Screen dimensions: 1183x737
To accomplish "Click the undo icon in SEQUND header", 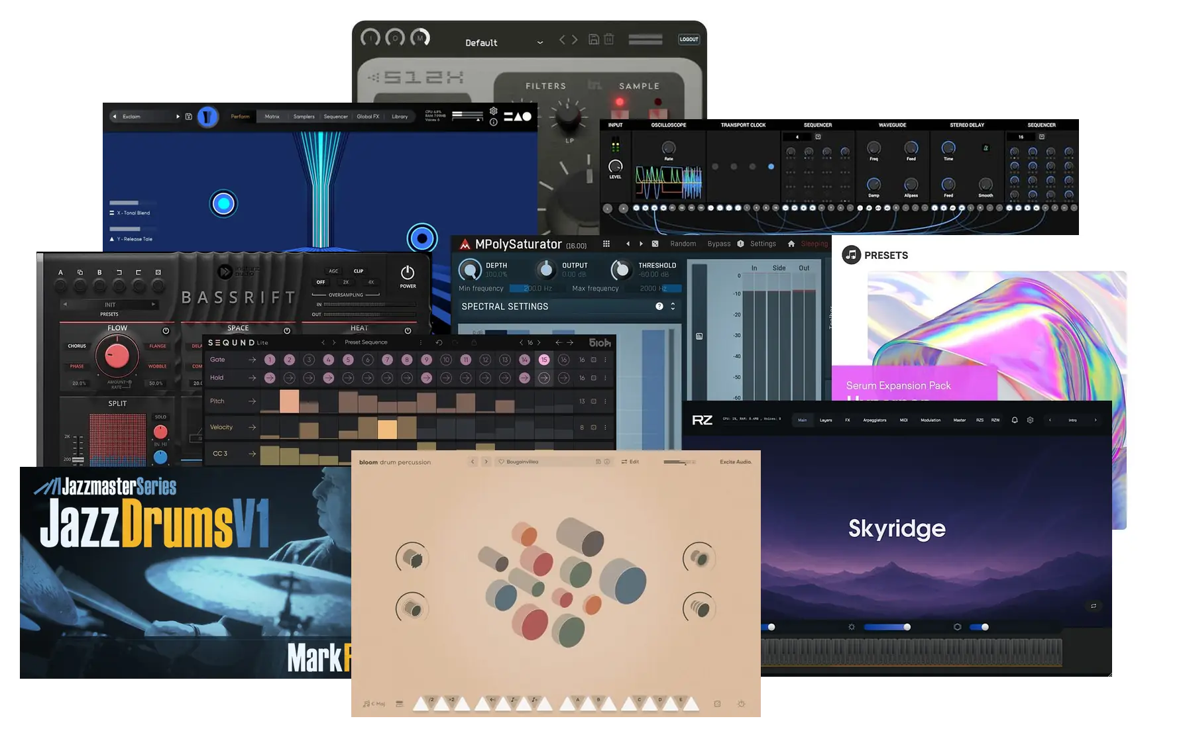I will pos(439,342).
